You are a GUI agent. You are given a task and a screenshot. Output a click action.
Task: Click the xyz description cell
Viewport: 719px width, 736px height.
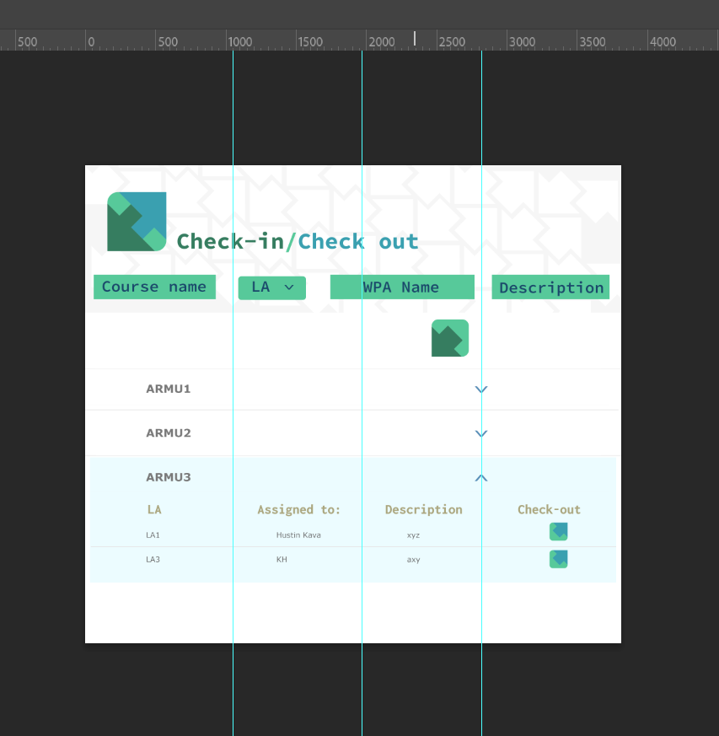[x=414, y=535]
